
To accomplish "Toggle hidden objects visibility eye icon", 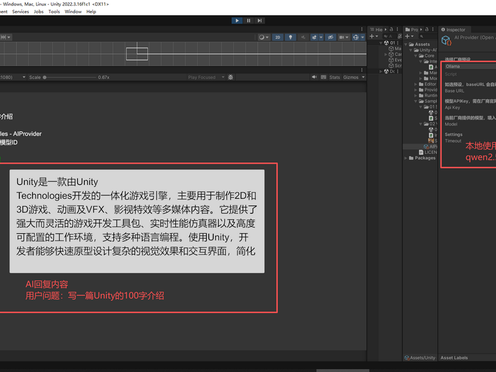I will (x=330, y=37).
